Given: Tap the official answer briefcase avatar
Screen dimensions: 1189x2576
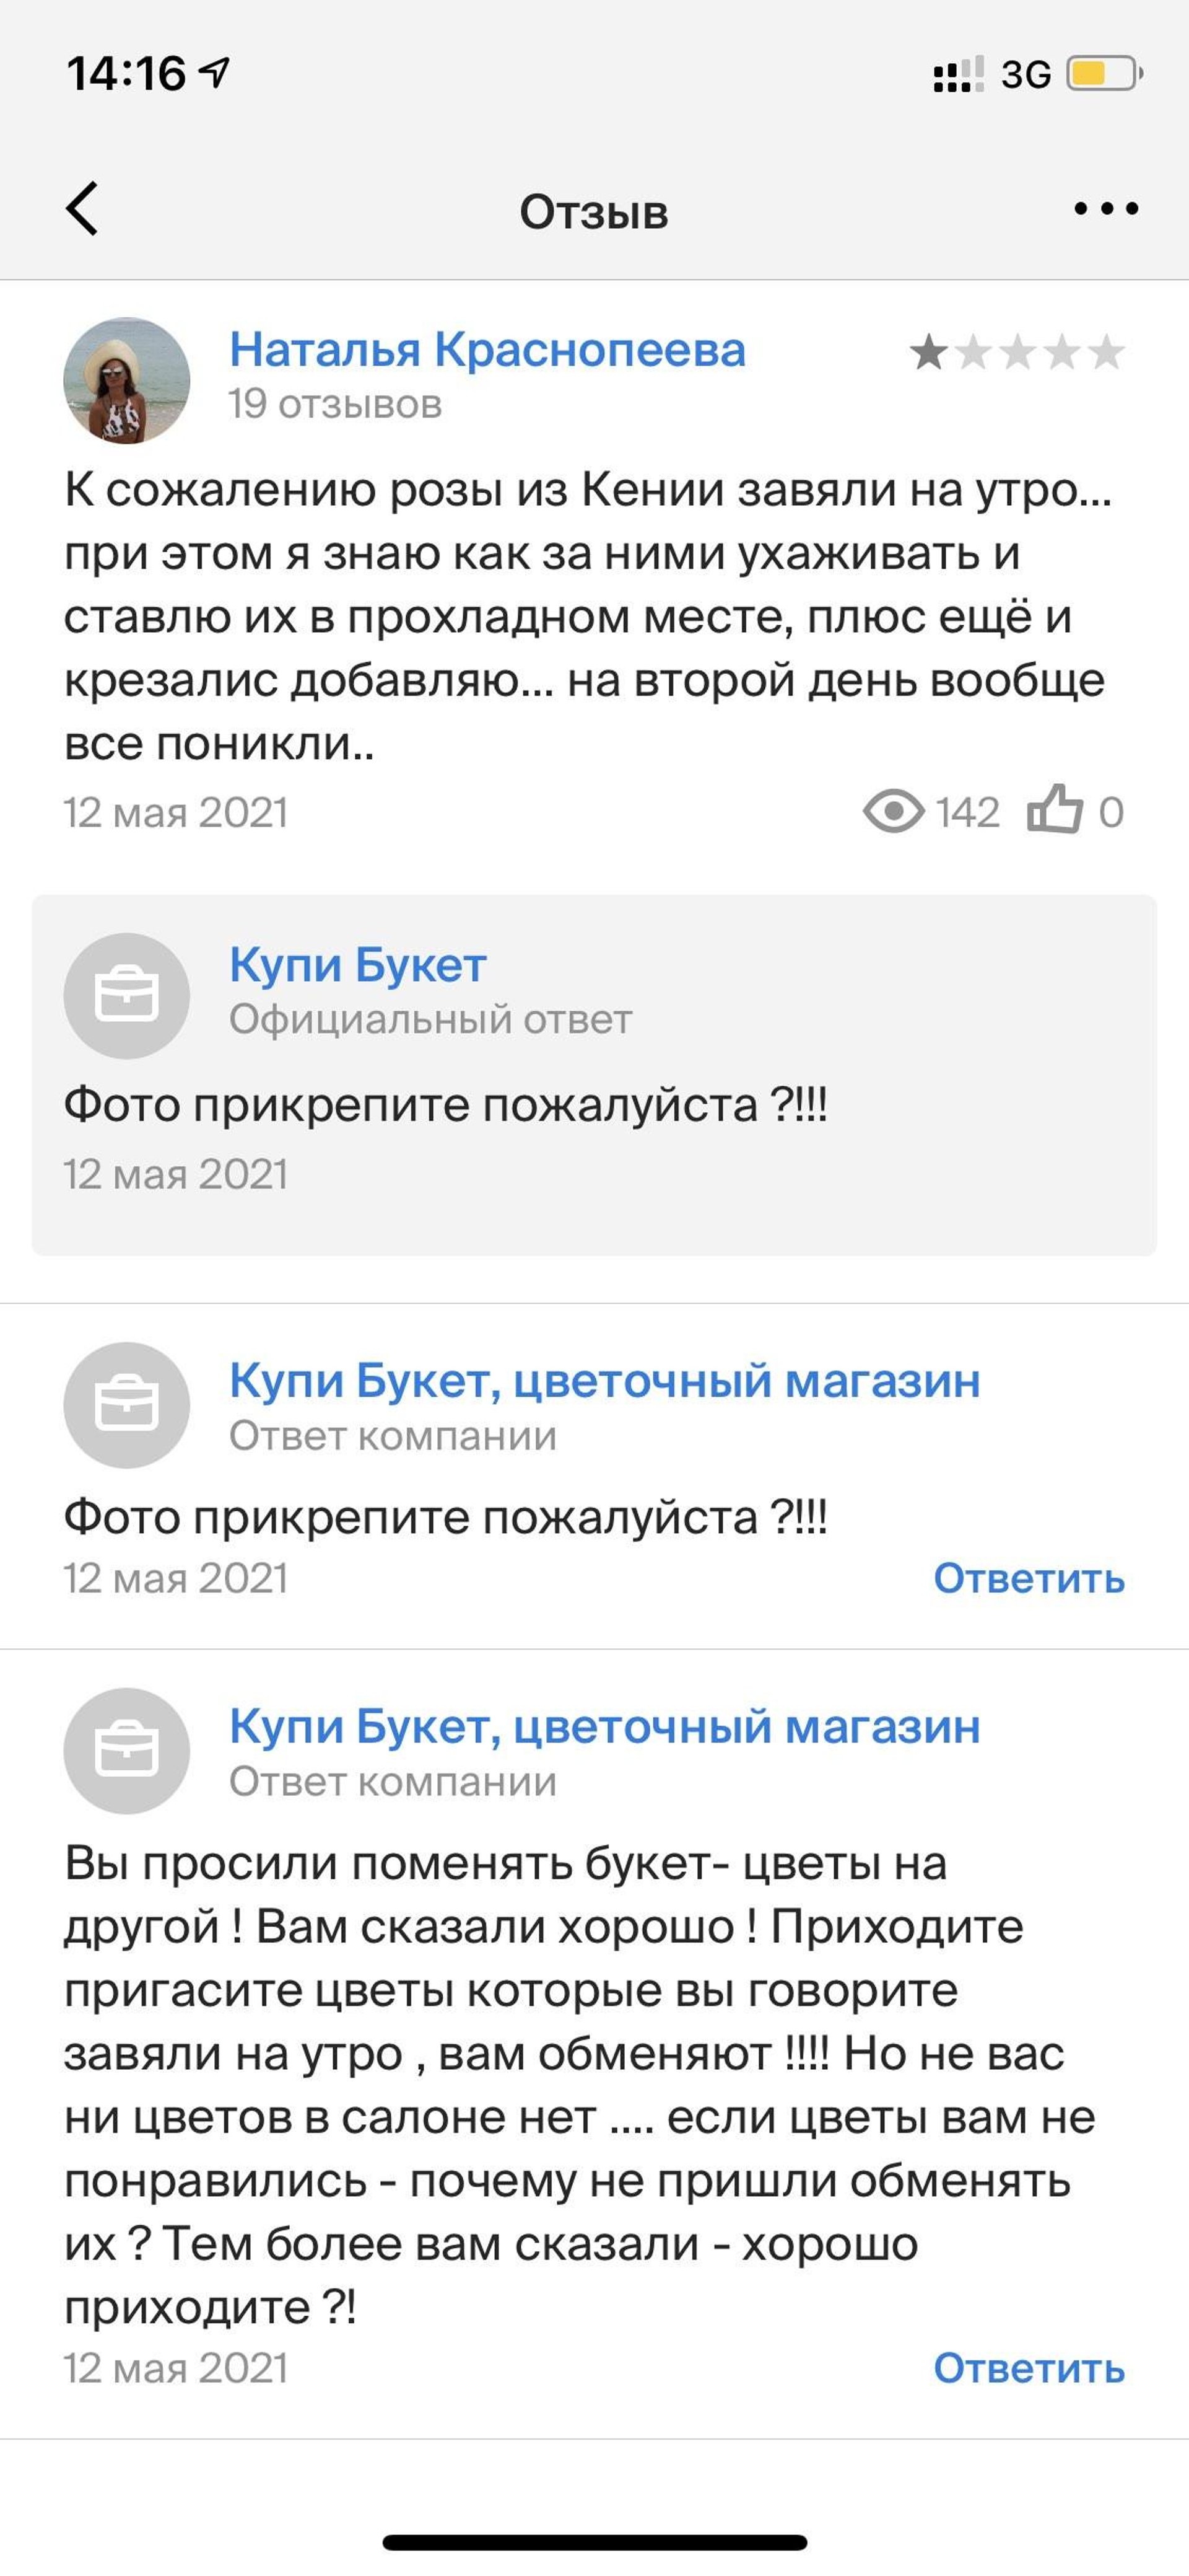Looking at the screenshot, I should tap(127, 996).
